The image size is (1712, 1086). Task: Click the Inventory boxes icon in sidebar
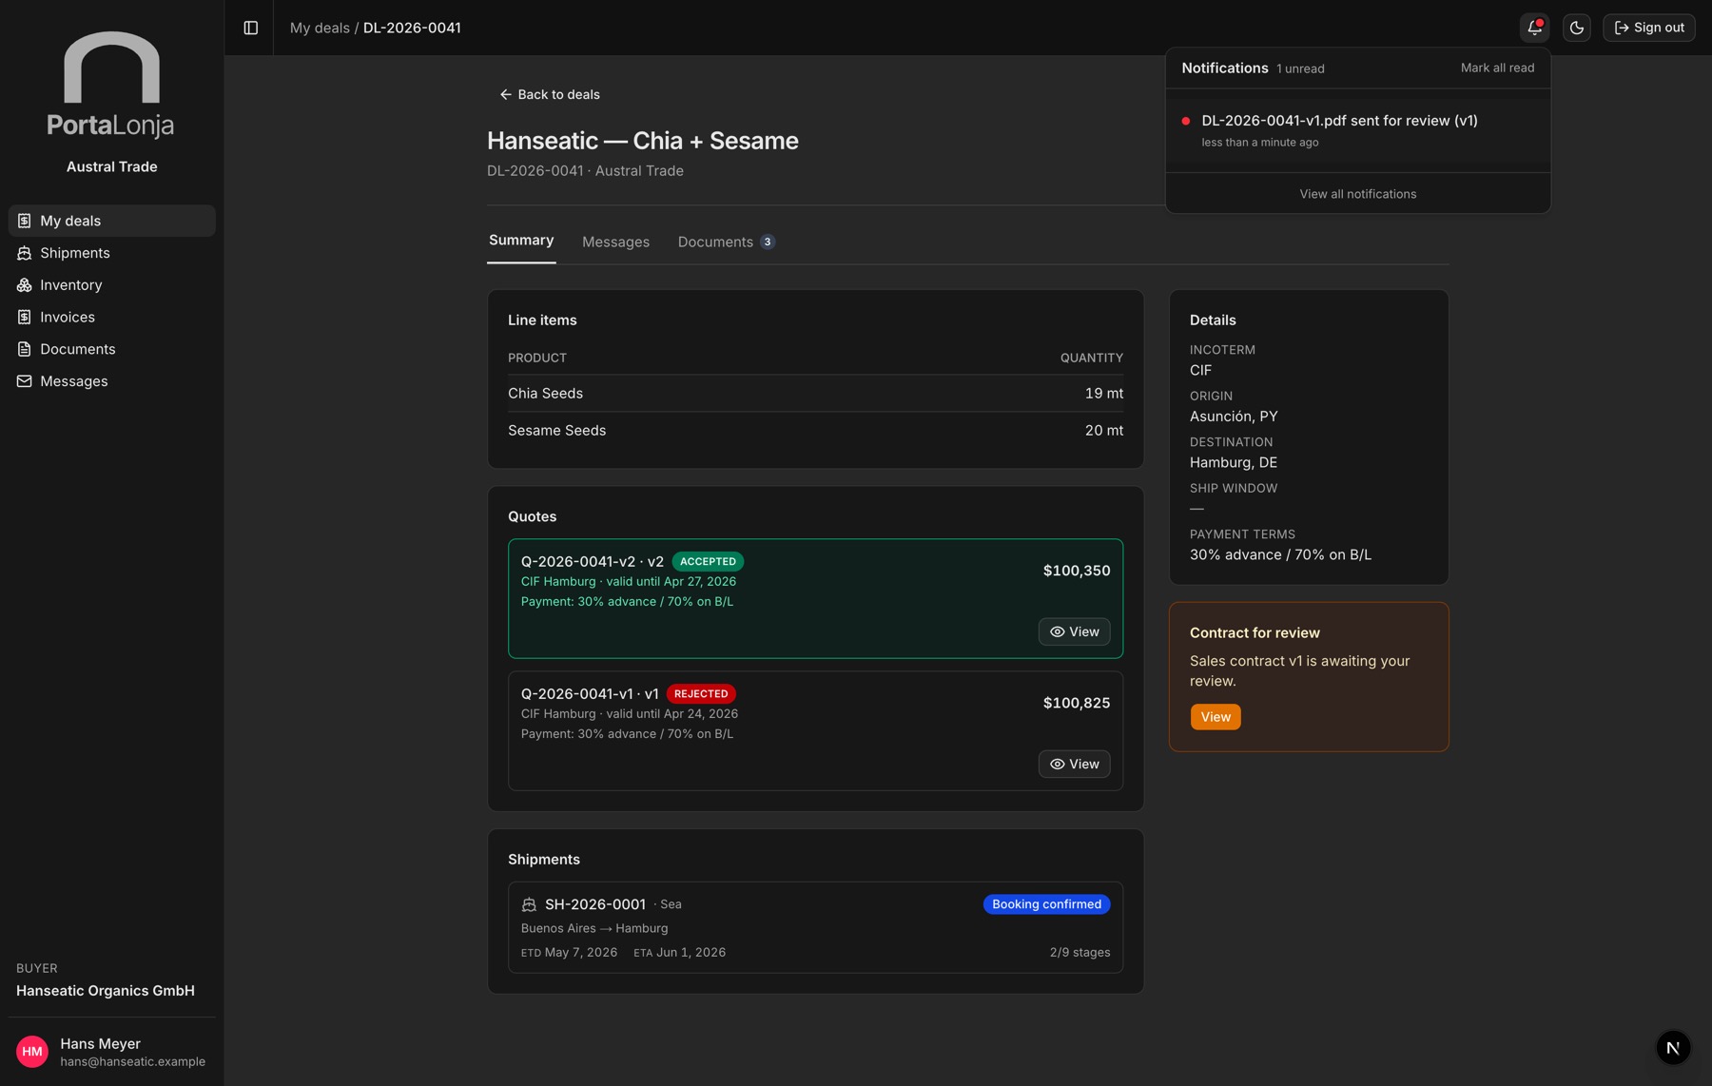(x=25, y=285)
